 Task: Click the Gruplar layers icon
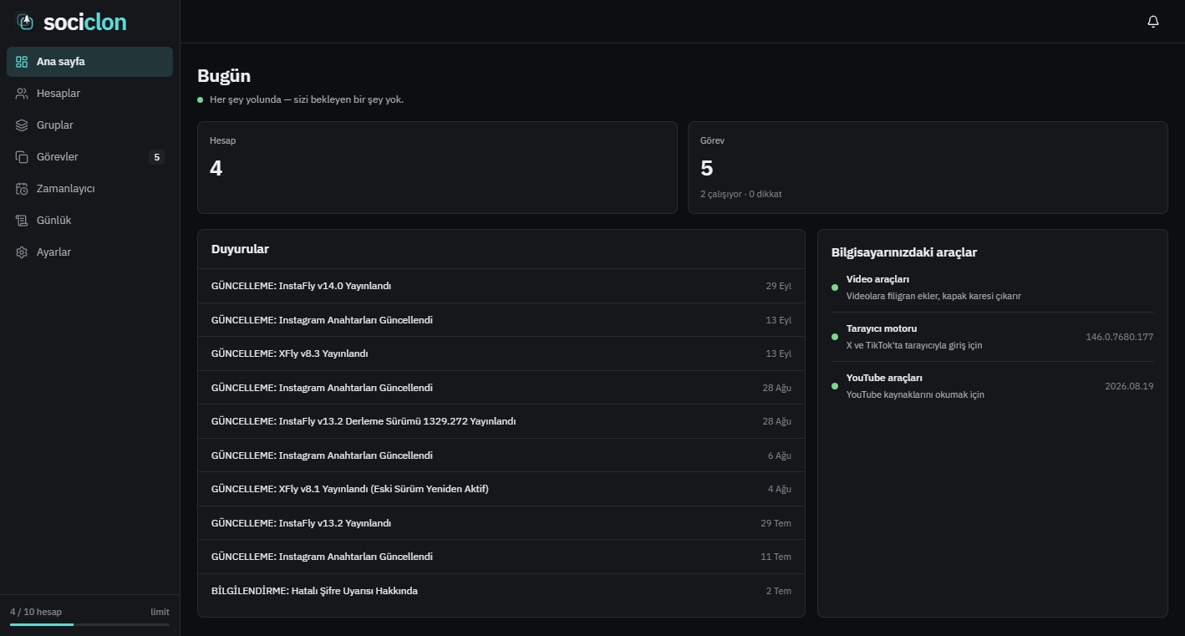(x=22, y=125)
